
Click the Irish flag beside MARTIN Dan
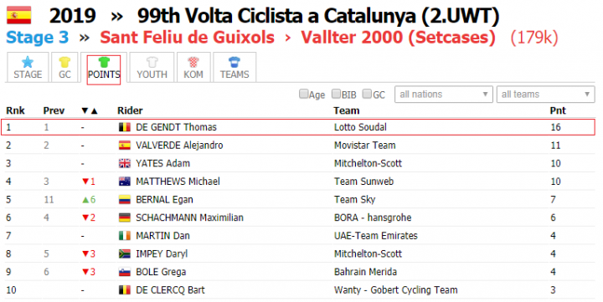tap(125, 236)
